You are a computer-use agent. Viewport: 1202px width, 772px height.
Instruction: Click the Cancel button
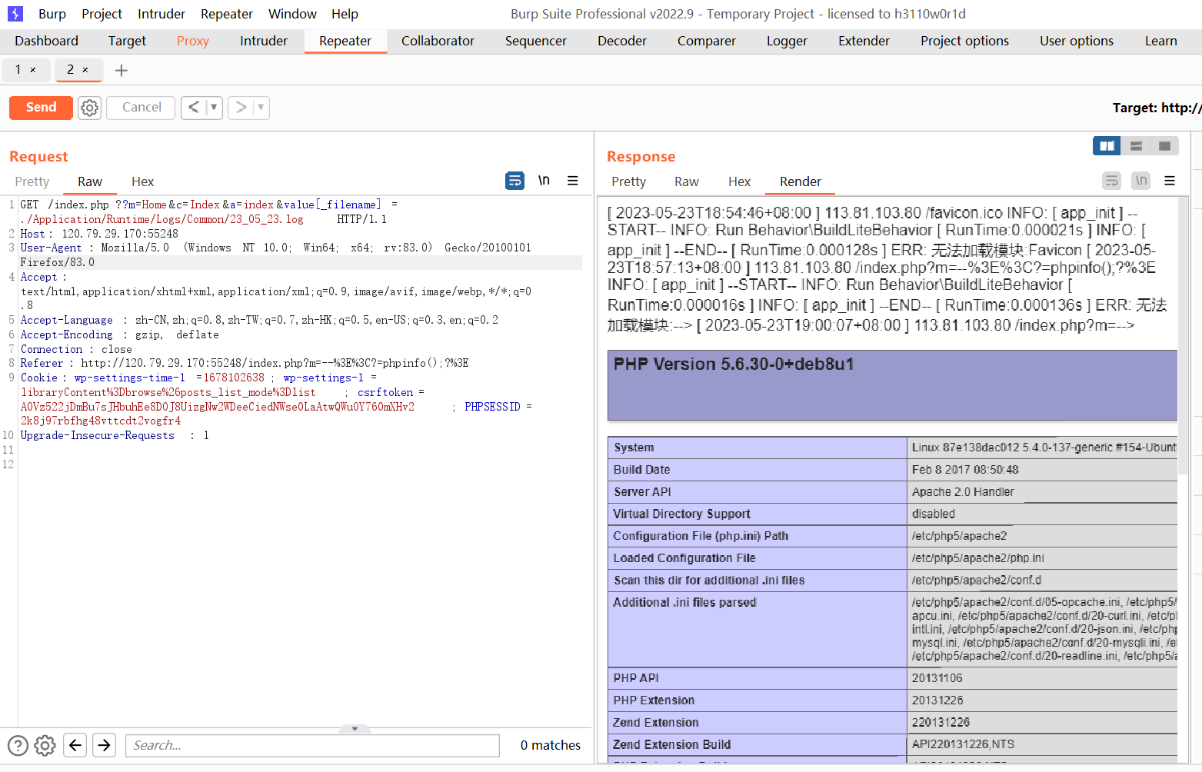pyautogui.click(x=142, y=108)
